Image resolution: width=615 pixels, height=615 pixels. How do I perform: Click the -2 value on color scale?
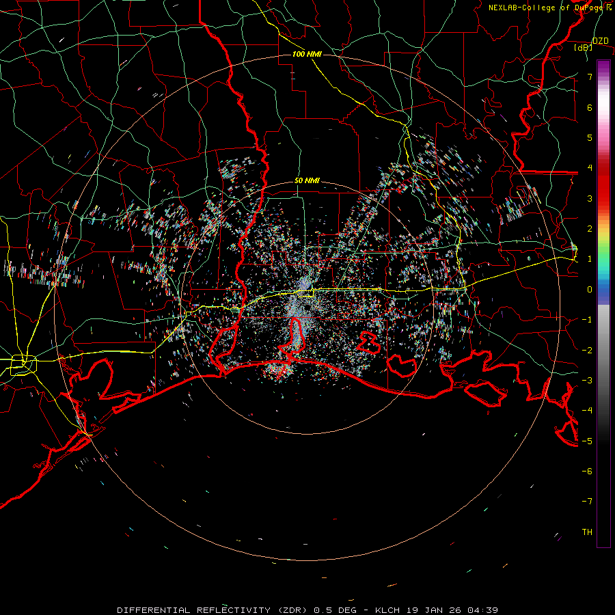[587, 351]
